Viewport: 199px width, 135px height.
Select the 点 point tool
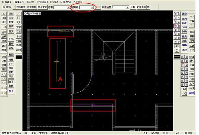click(4, 14)
